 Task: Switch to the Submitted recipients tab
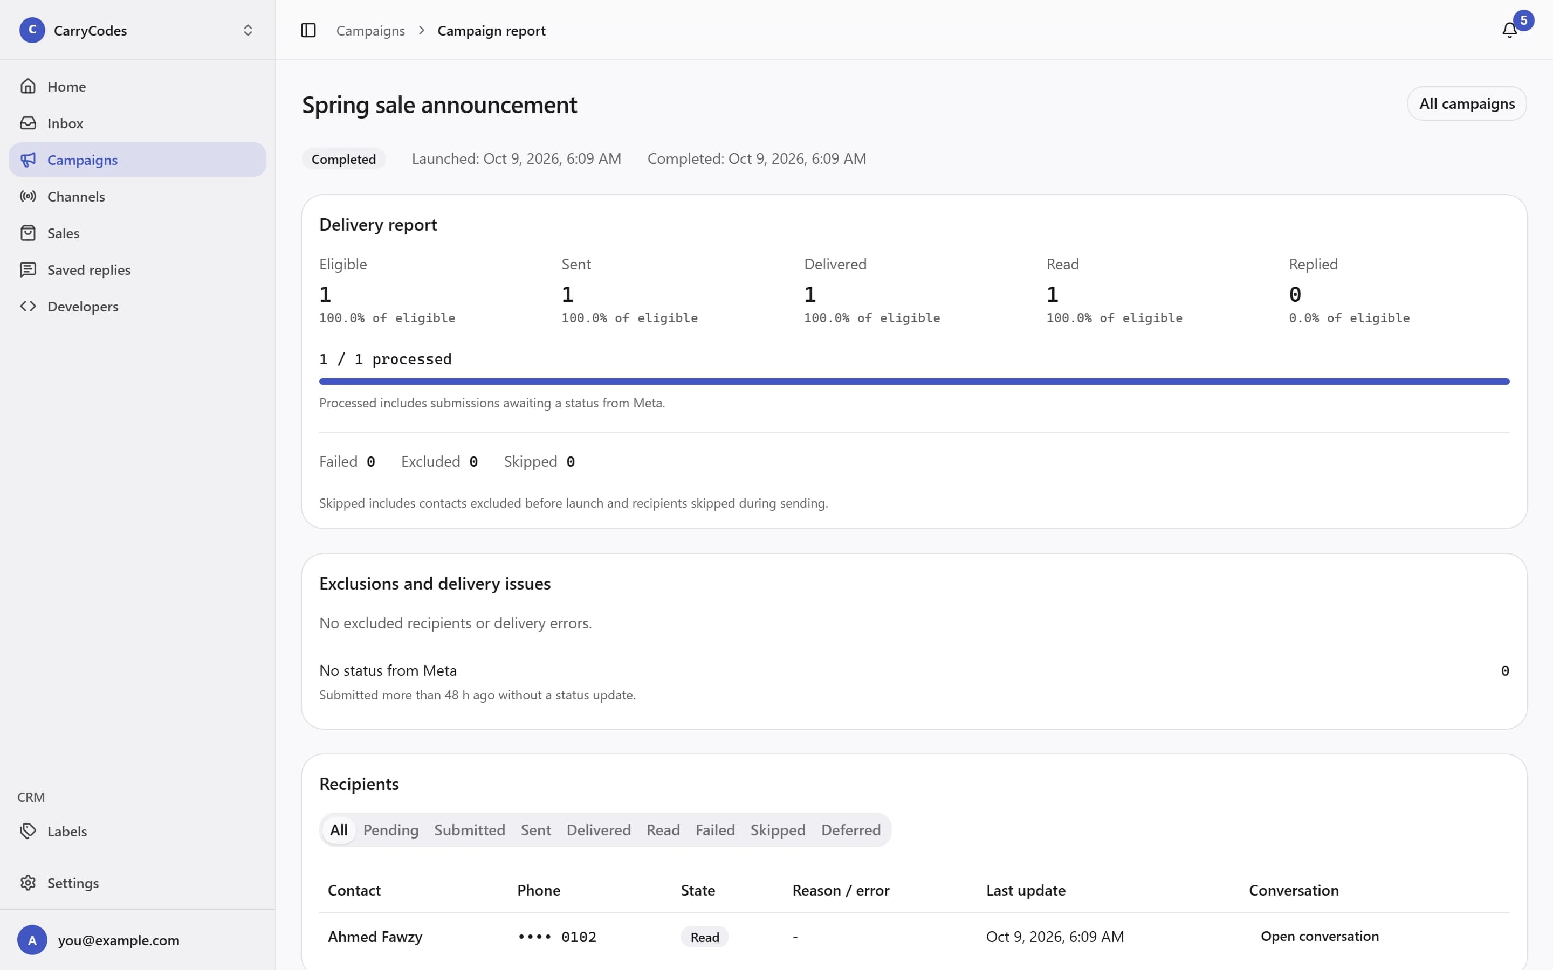pyautogui.click(x=469, y=829)
